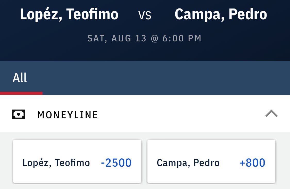
Task: Click the -2500 odds value
Action: pos(116,163)
